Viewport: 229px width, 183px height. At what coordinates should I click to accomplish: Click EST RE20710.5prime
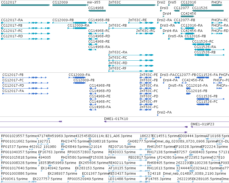pos(128,149)
